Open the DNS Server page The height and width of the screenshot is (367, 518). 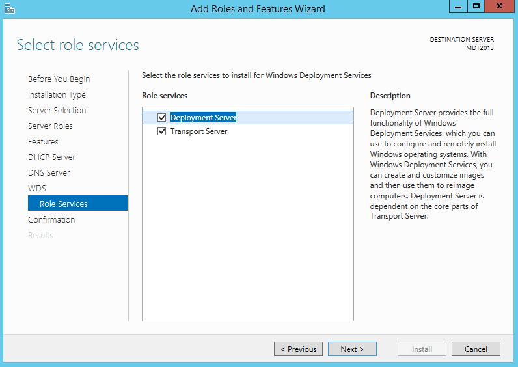tap(49, 173)
